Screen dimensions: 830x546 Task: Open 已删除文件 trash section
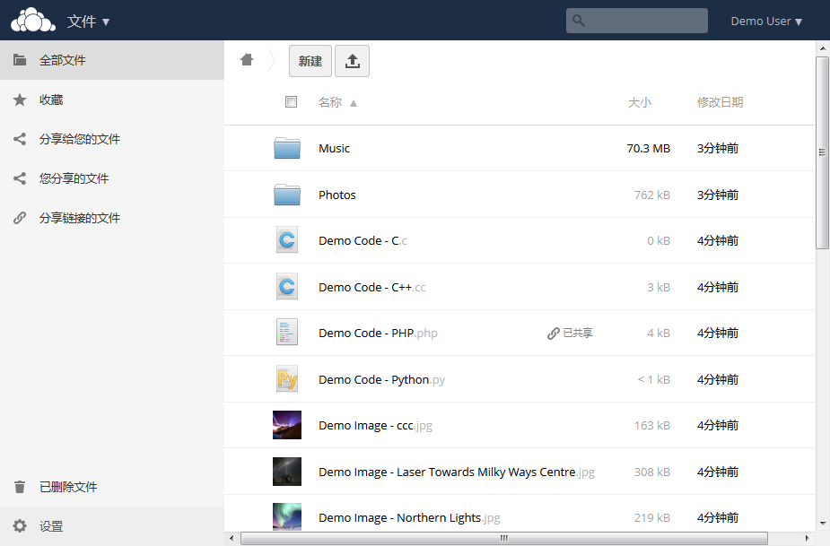pos(67,487)
